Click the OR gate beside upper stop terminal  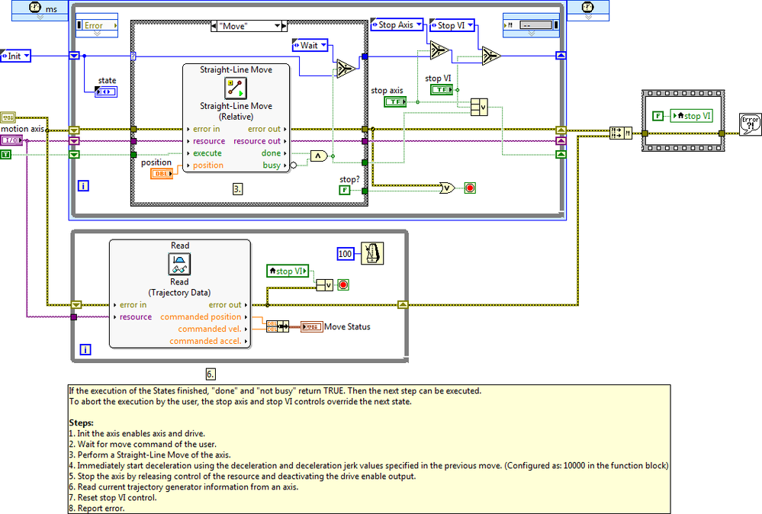[x=447, y=188]
